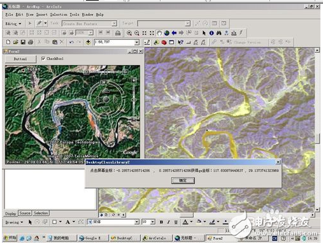Toggle CheckBox1 in Form2
Image resolution: width=323 pixels, height=244 pixels.
43,59
